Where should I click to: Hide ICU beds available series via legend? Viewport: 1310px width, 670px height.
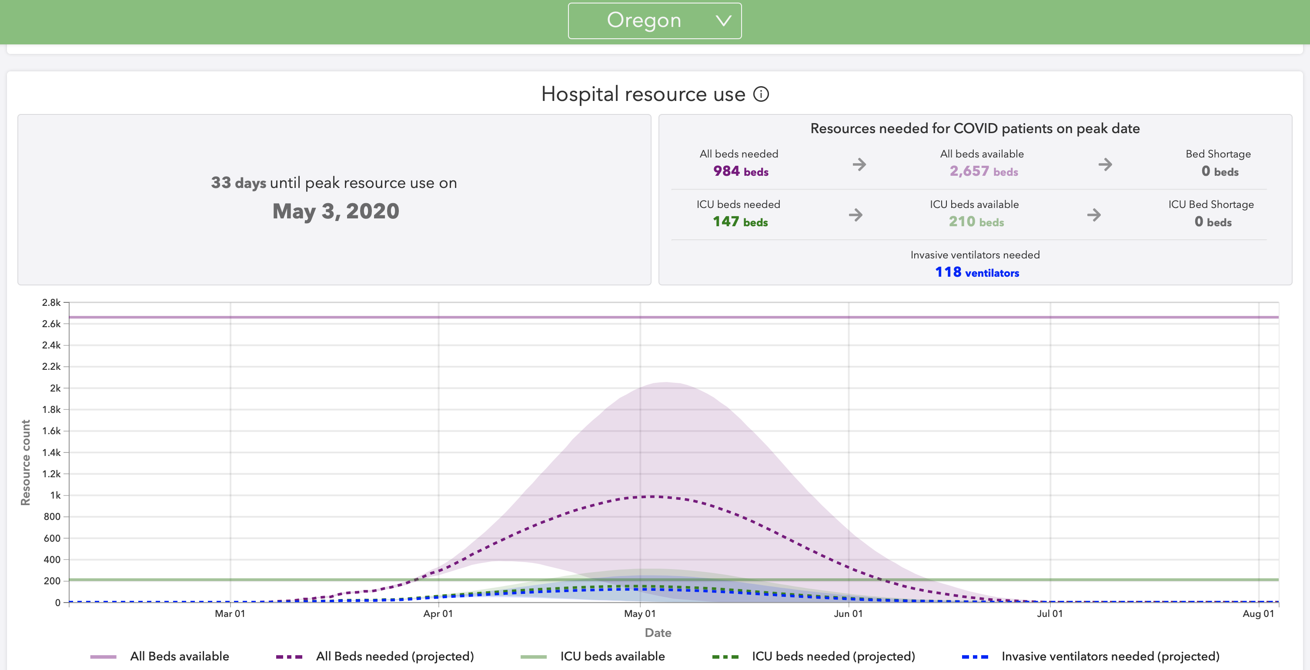(612, 656)
